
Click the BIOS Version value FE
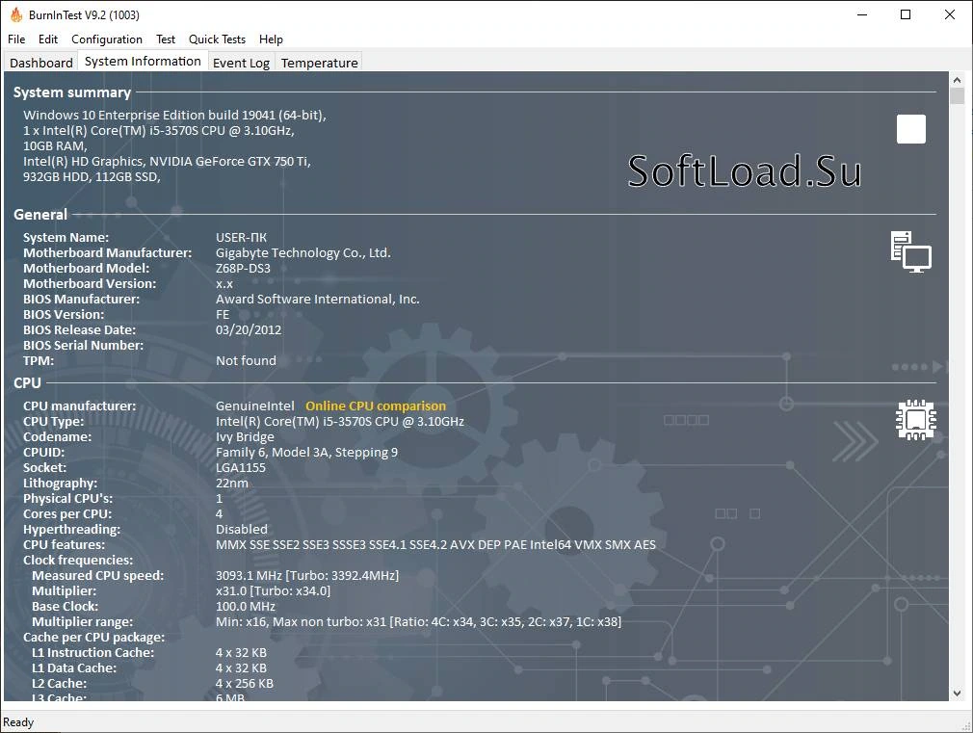coord(223,315)
